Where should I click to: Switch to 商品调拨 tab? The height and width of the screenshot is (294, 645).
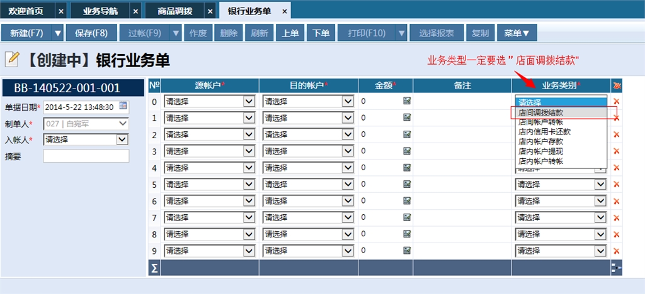coord(175,11)
